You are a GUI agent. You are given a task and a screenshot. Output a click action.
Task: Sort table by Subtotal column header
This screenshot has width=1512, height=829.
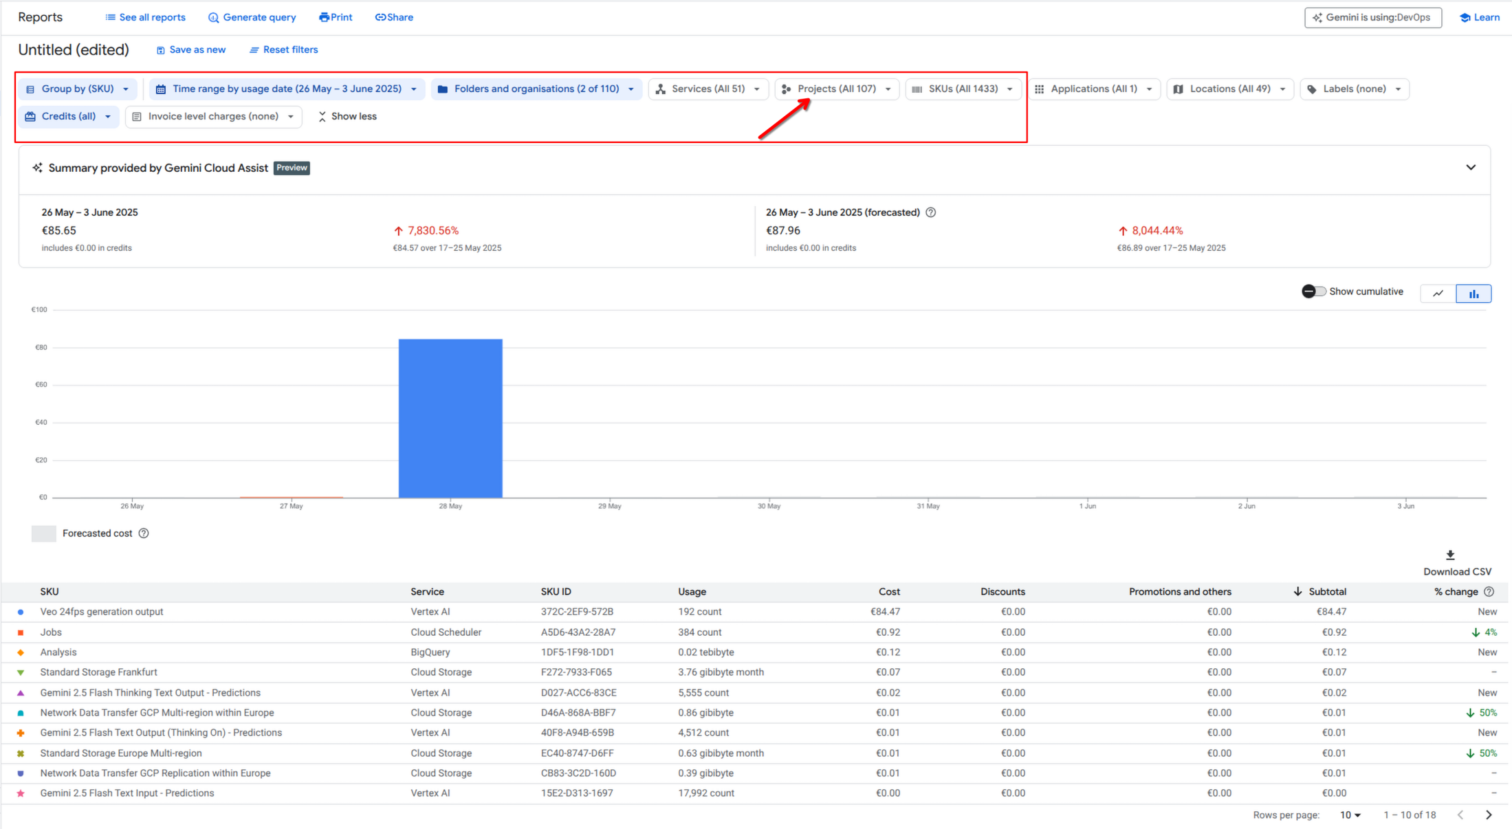point(1326,592)
